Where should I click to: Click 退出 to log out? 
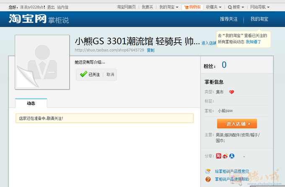tap(51, 7)
